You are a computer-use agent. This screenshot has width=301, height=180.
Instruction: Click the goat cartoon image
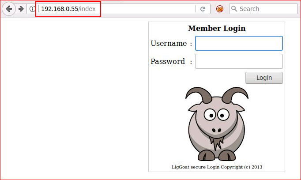(217, 124)
